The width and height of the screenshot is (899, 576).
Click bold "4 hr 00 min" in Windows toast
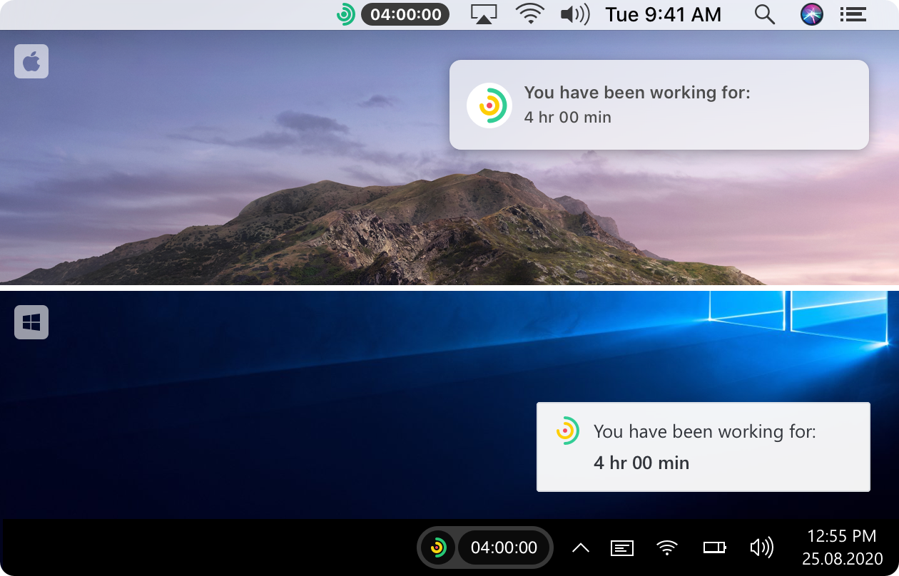click(x=641, y=463)
